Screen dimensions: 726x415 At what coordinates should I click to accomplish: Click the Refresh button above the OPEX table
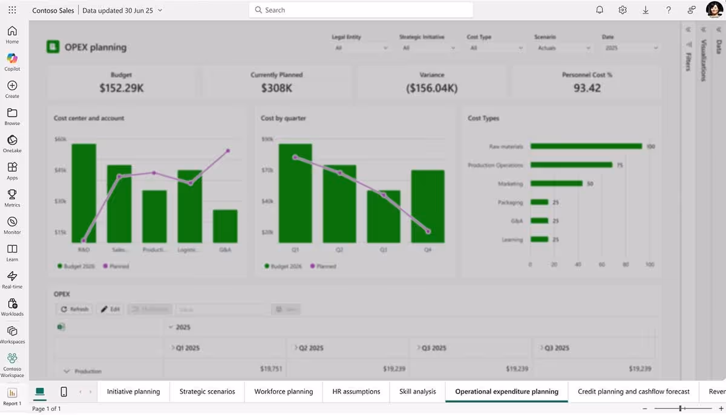click(74, 309)
